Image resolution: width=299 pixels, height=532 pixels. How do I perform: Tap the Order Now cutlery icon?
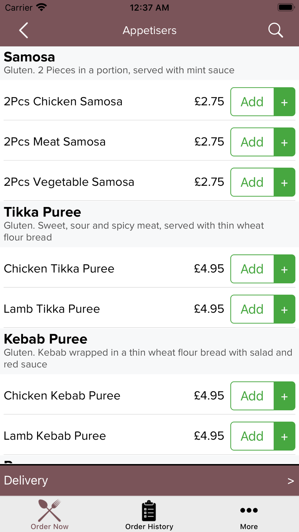click(50, 510)
